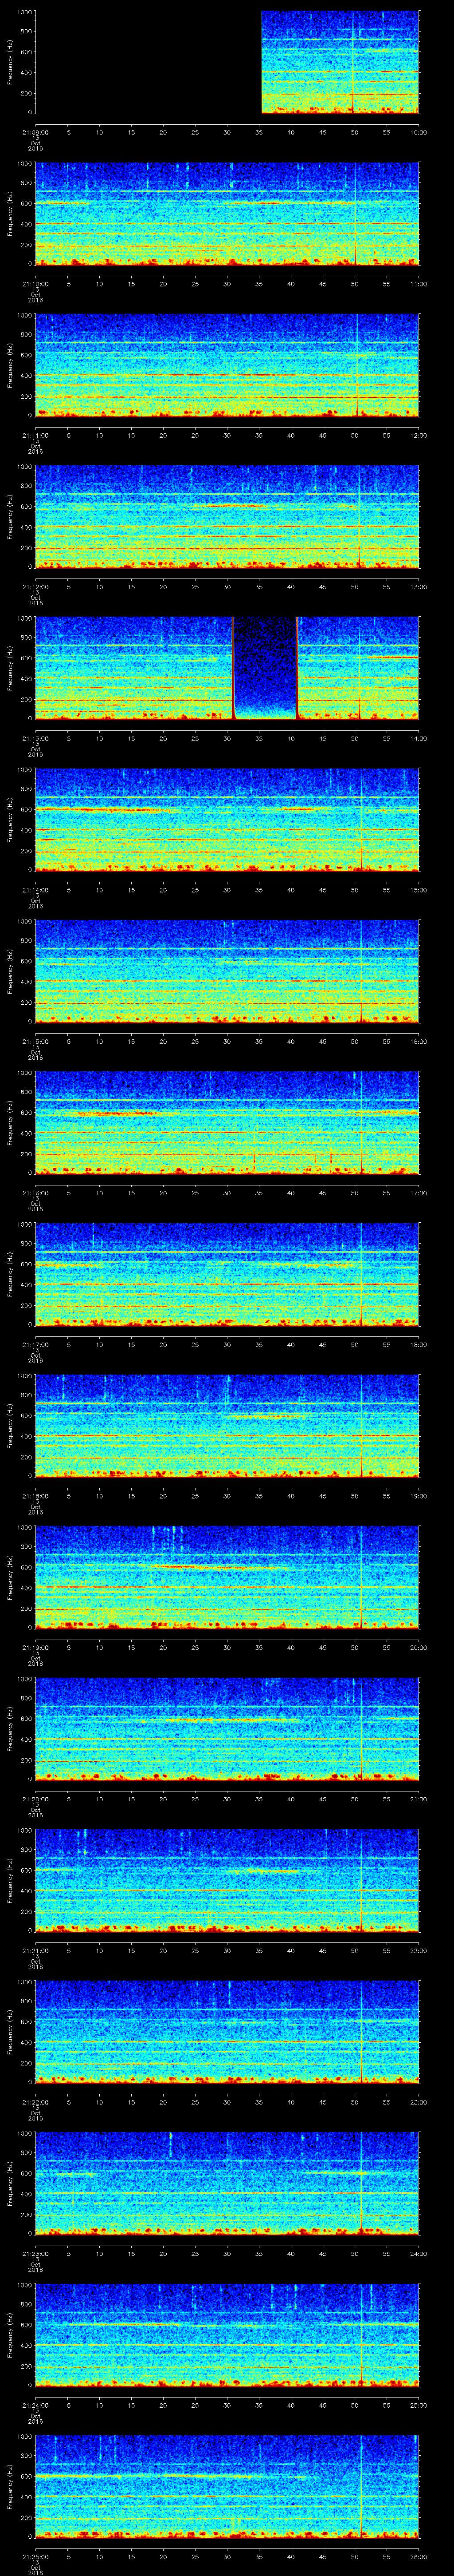454x2576 pixels.
Task: Click the 21:18:00 start time label
Action: click(35, 1496)
